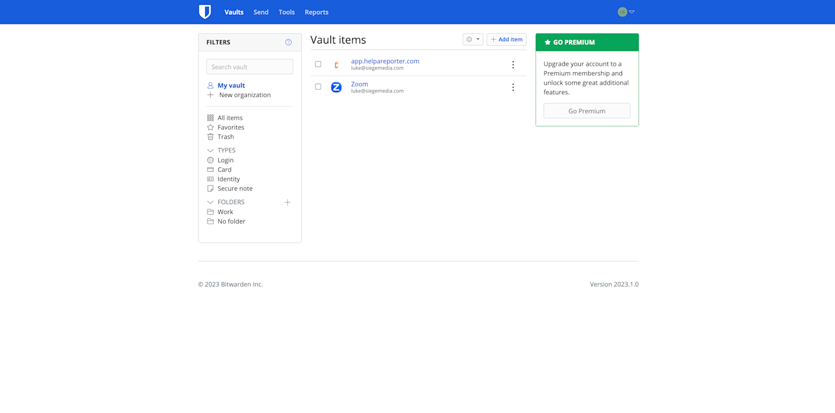Click the All items grid icon
Viewport: 835px width, 413px height.
pos(210,118)
